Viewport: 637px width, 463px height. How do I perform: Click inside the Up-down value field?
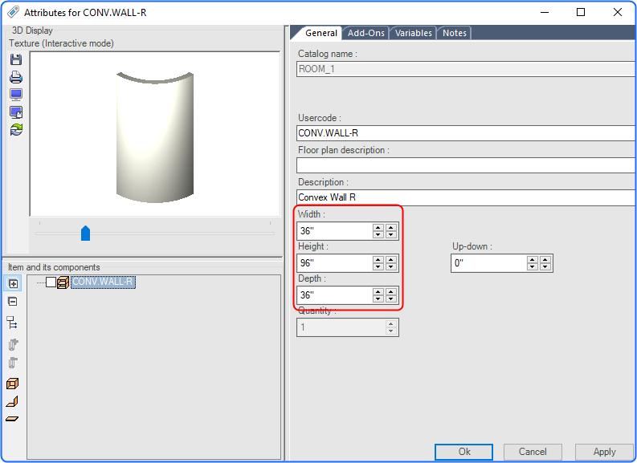point(488,263)
